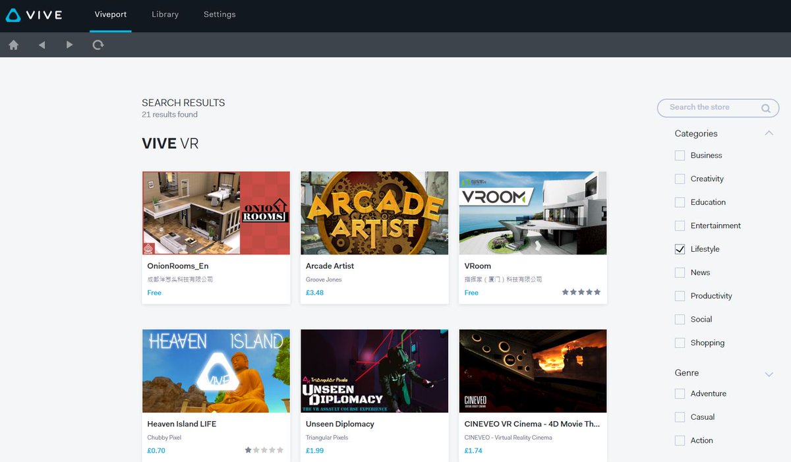Enable the Education category checkbox

(680, 202)
